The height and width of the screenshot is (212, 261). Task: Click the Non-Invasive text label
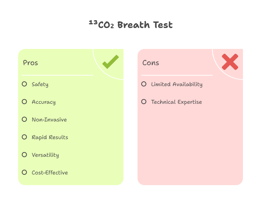(x=49, y=120)
